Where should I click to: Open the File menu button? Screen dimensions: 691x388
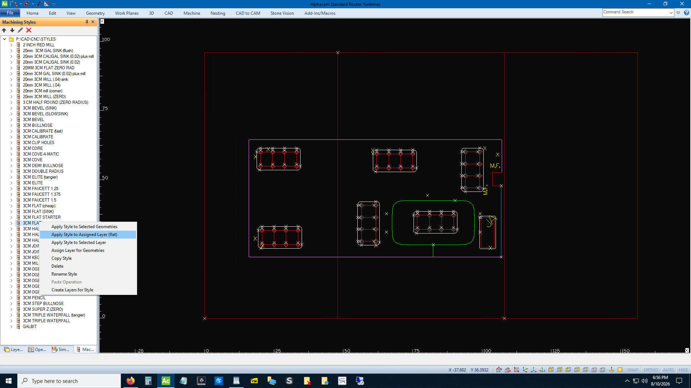10,13
